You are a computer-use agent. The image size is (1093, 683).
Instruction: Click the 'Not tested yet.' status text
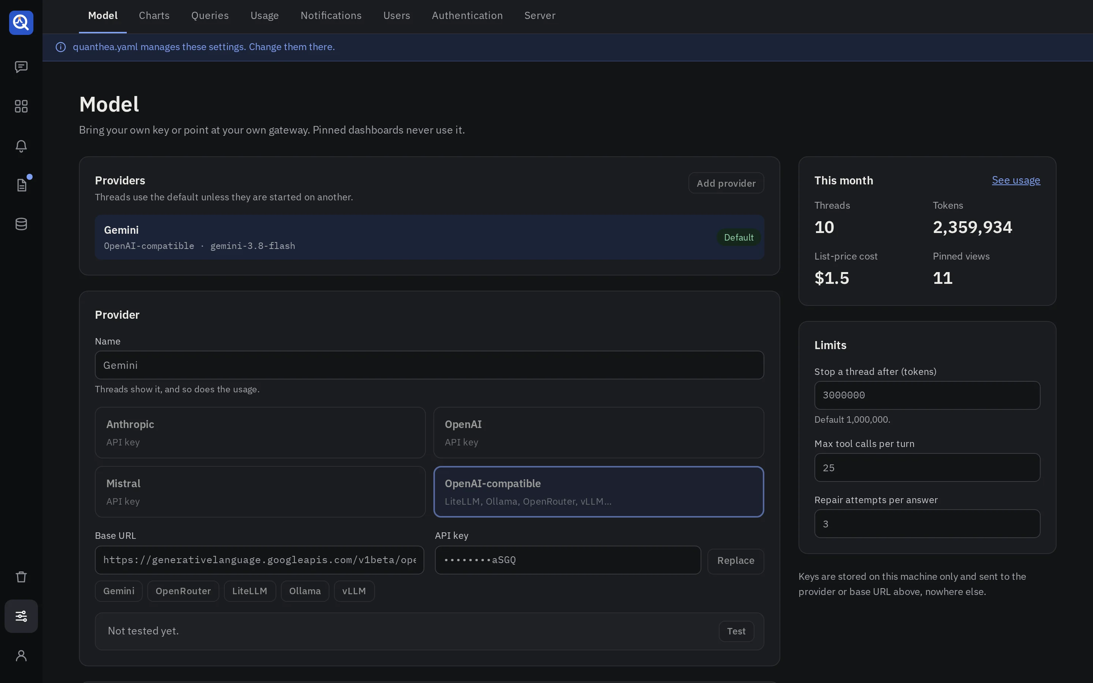[143, 631]
